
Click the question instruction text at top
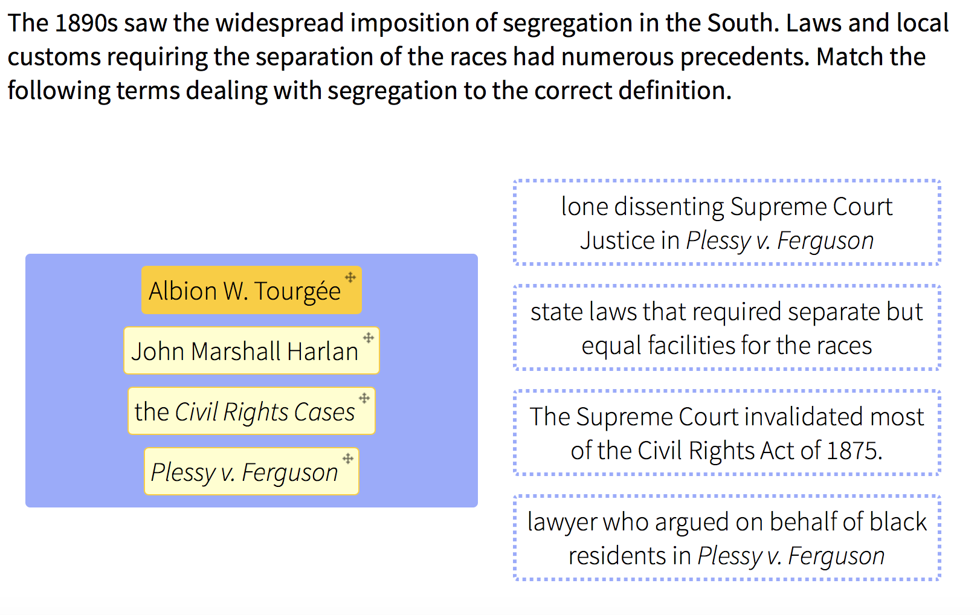[478, 57]
